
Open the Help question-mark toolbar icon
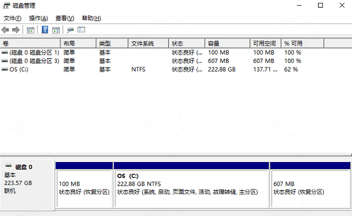click(x=45, y=29)
